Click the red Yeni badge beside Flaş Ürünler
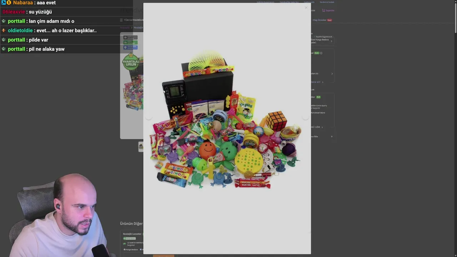This screenshot has height=257, width=457. (x=330, y=20)
